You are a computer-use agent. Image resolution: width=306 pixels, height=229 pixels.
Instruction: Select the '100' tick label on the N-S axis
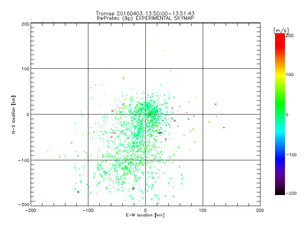25,69
